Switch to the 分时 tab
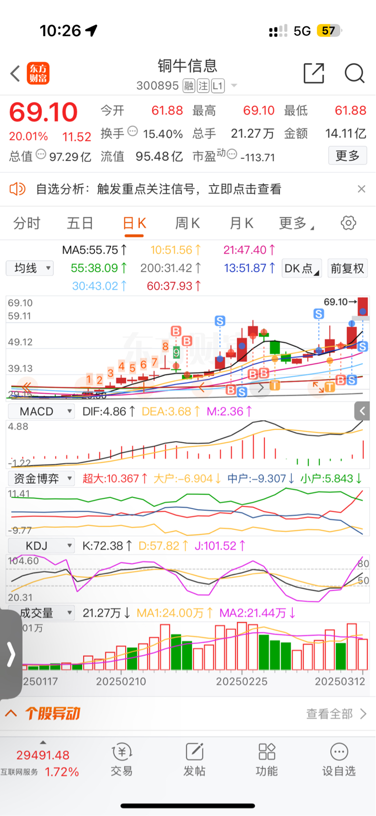376x816 pixels. pyautogui.click(x=27, y=223)
